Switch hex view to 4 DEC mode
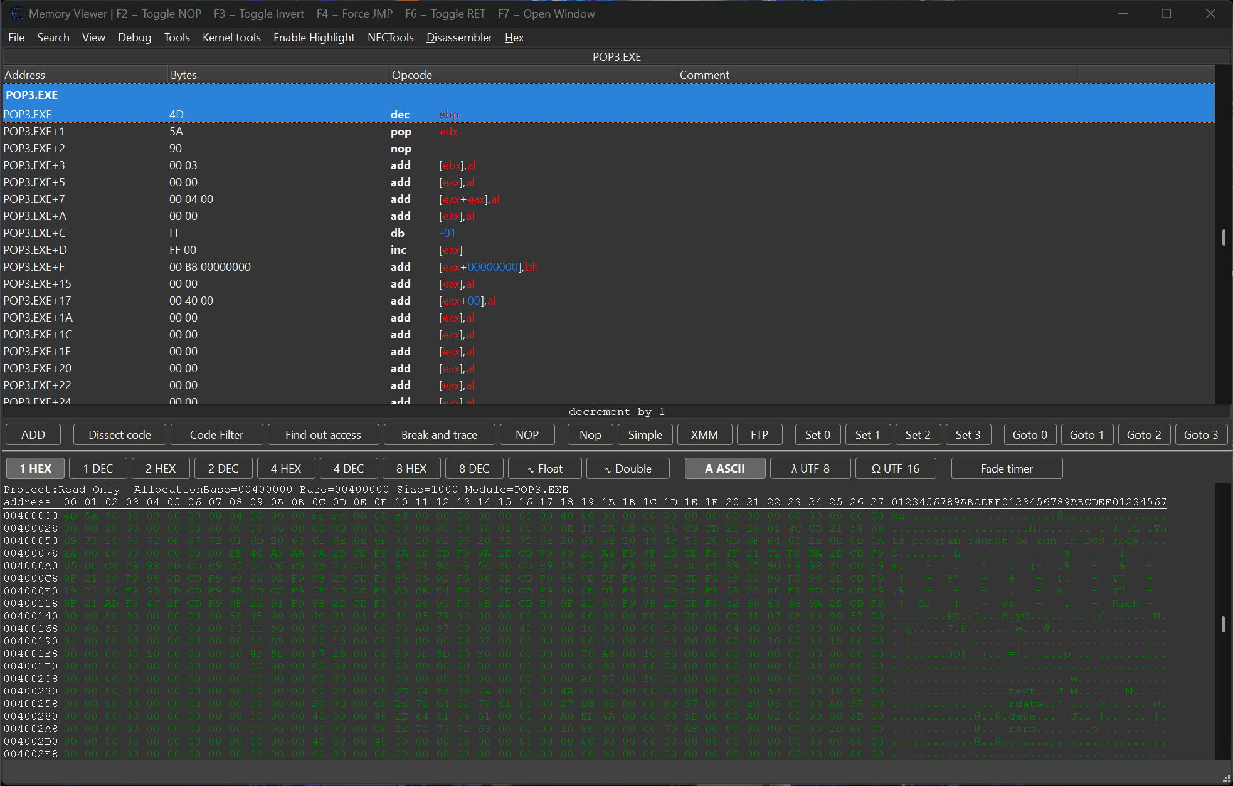 [x=349, y=469]
